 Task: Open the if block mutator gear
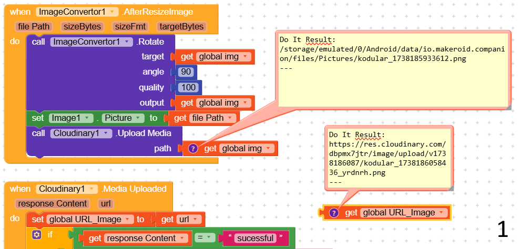37,235
